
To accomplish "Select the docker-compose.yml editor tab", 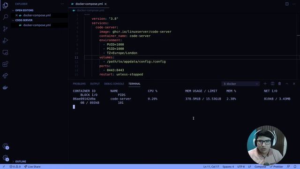I will pyautogui.click(x=89, y=4).
